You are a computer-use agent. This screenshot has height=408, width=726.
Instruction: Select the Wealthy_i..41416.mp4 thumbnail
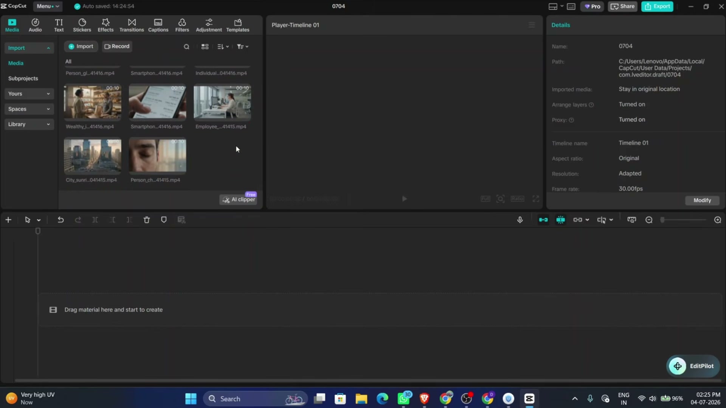pos(93,102)
